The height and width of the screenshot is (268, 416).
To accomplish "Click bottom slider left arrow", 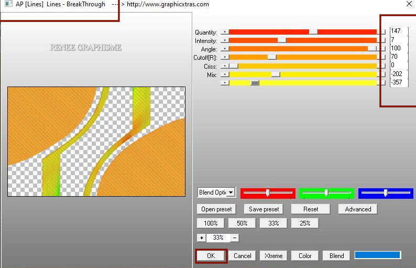I will click(225, 83).
